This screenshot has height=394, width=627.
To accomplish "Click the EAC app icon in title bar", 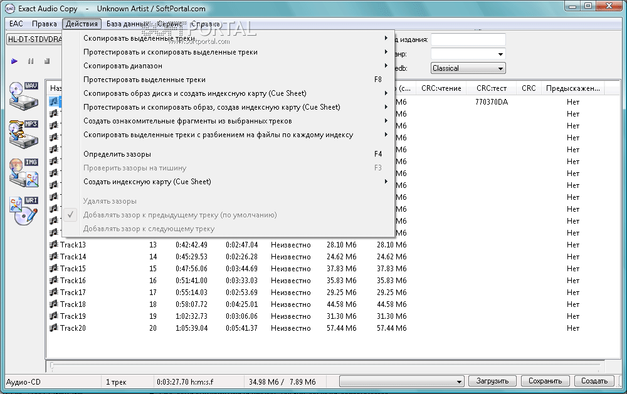I will pos(10,8).
